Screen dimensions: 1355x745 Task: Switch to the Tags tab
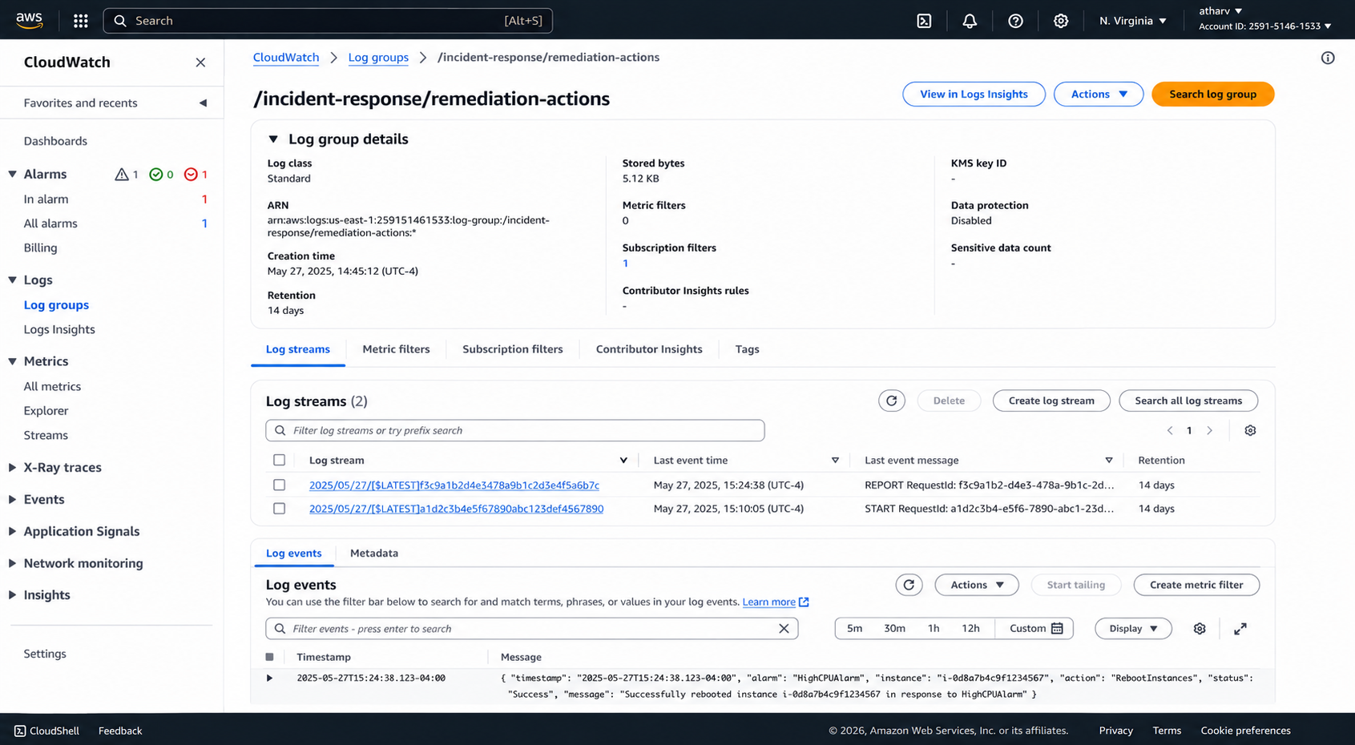(x=747, y=349)
